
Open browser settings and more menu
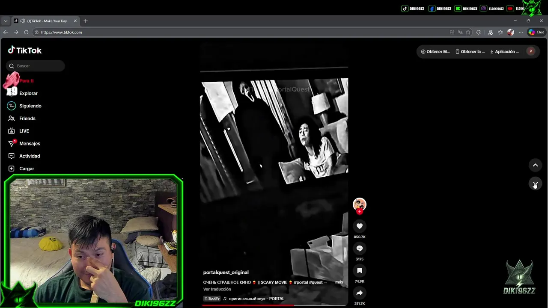click(x=521, y=32)
